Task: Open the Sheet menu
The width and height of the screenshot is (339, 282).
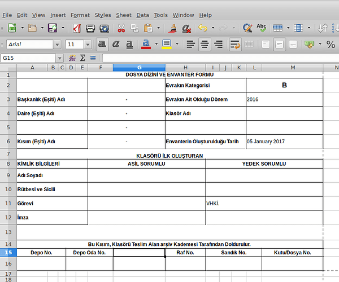Action: (x=124, y=15)
